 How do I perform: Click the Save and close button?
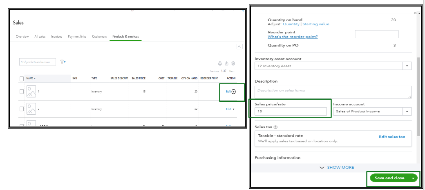click(389, 178)
